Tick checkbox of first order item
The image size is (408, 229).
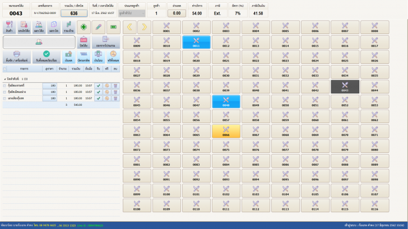(x=4, y=86)
